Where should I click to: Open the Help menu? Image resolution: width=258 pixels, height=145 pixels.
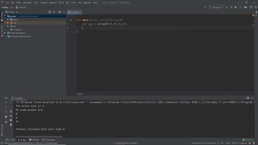[95, 2]
